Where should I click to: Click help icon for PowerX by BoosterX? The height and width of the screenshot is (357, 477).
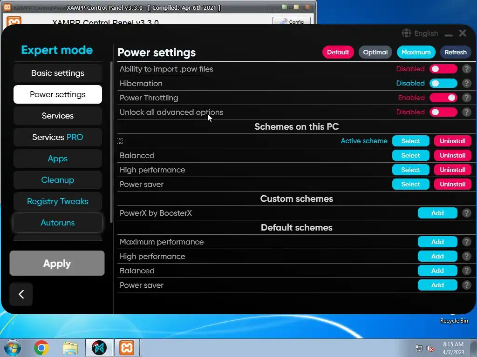coord(466,213)
